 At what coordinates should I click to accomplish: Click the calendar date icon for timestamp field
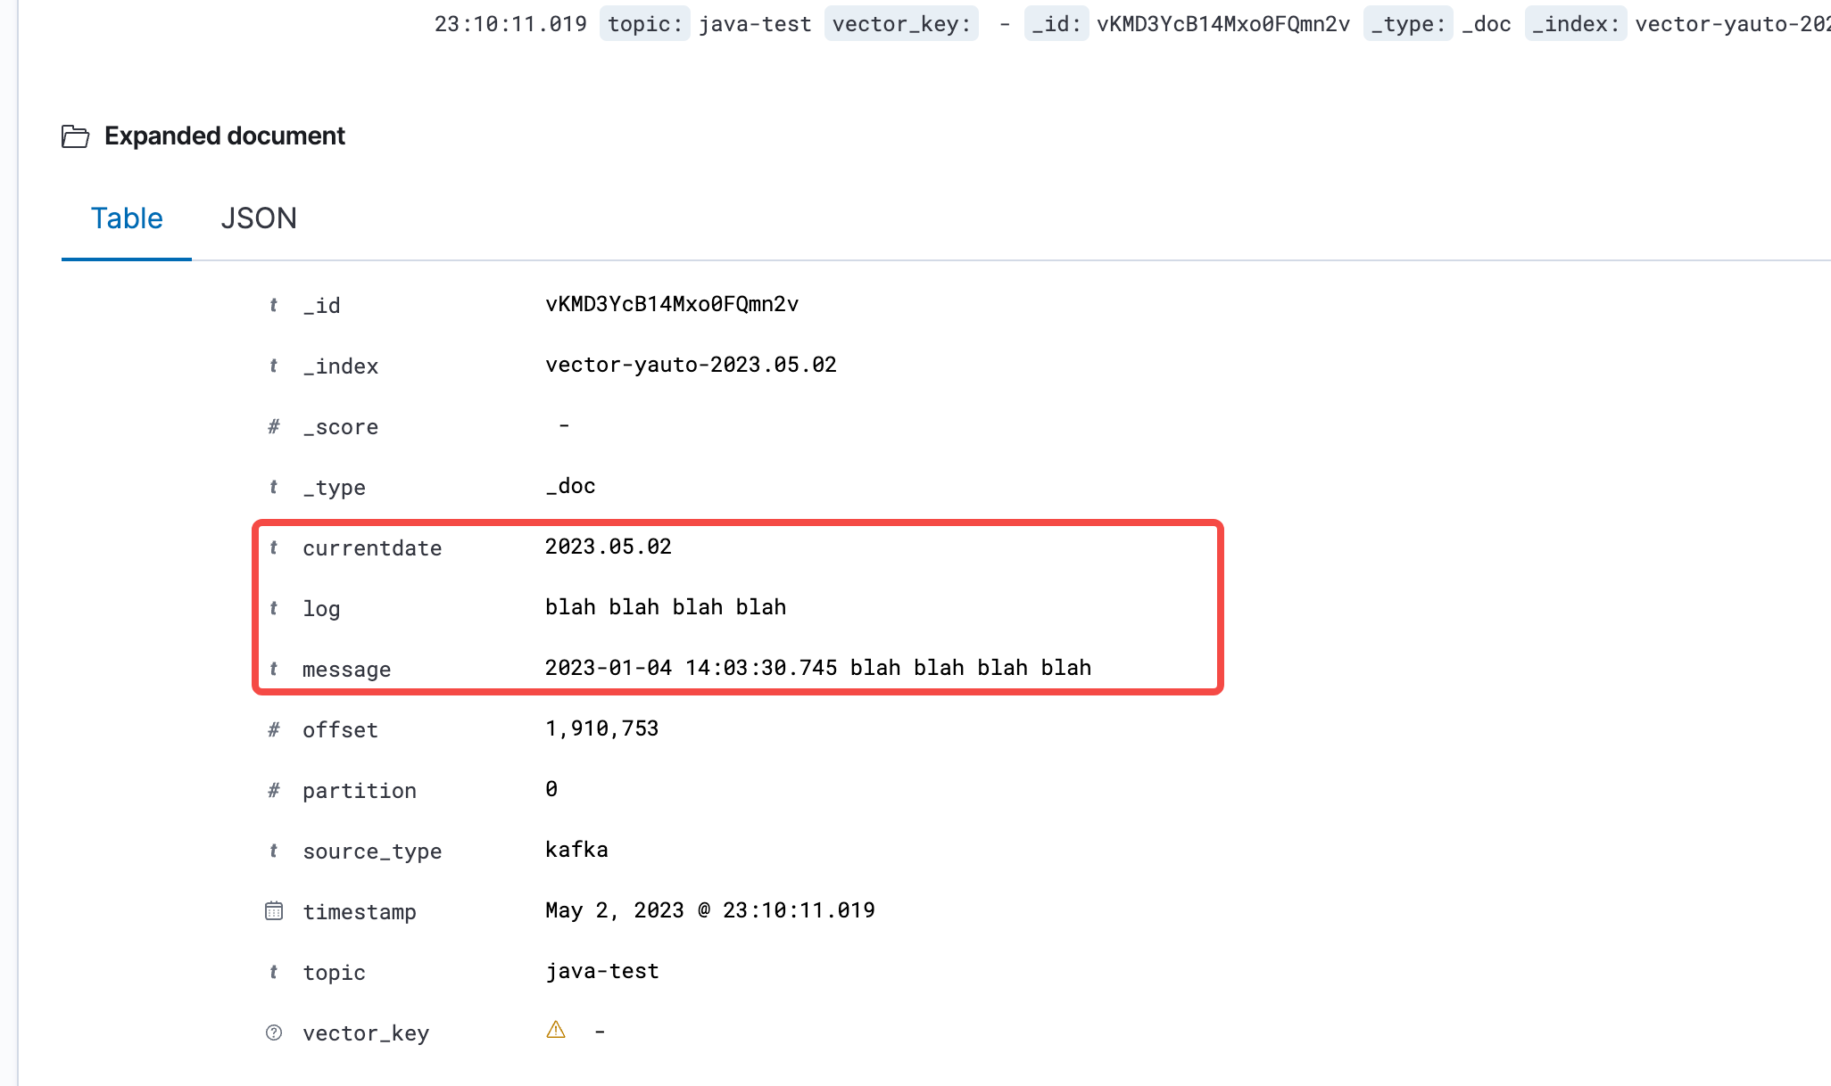point(274,911)
